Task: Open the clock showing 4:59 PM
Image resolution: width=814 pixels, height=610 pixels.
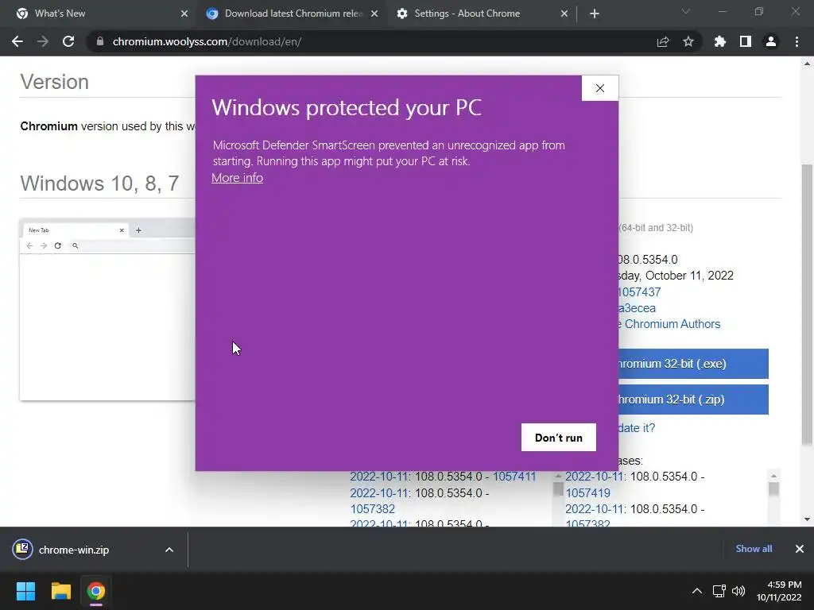Action: tap(779, 591)
